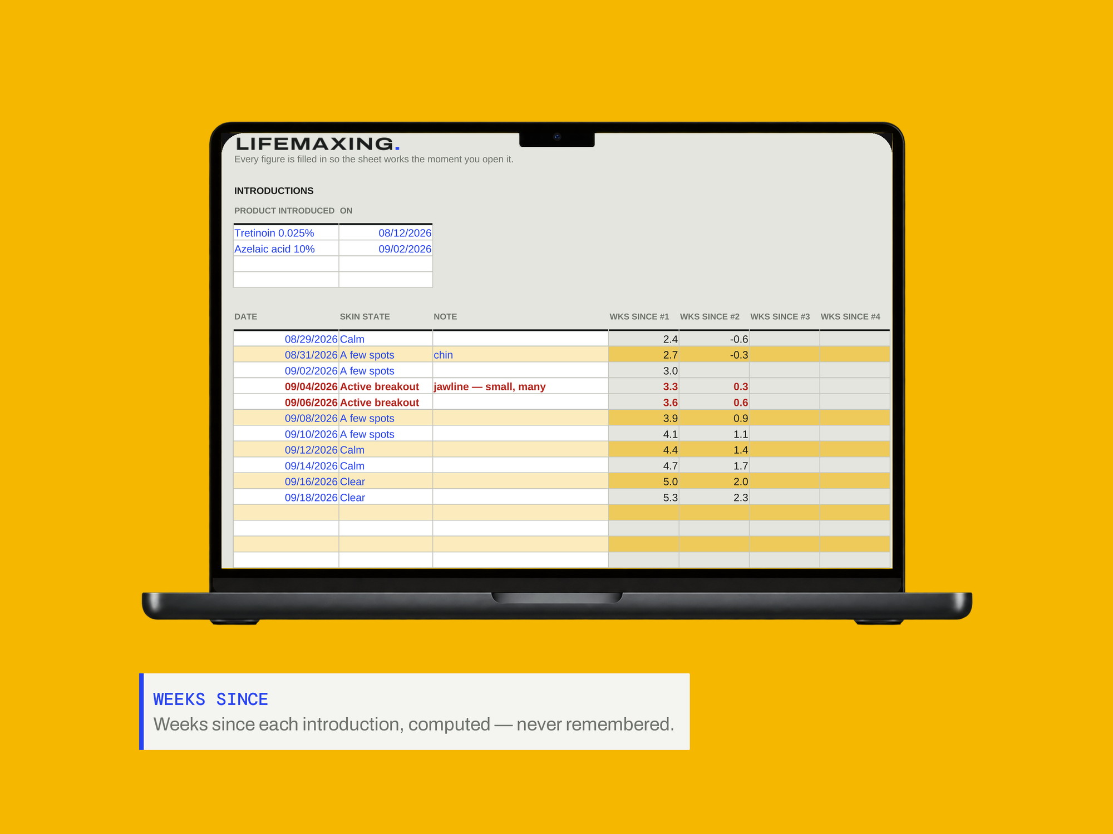Select the Tretinoin 0.025% product cell
The image size is (1113, 834).
286,233
